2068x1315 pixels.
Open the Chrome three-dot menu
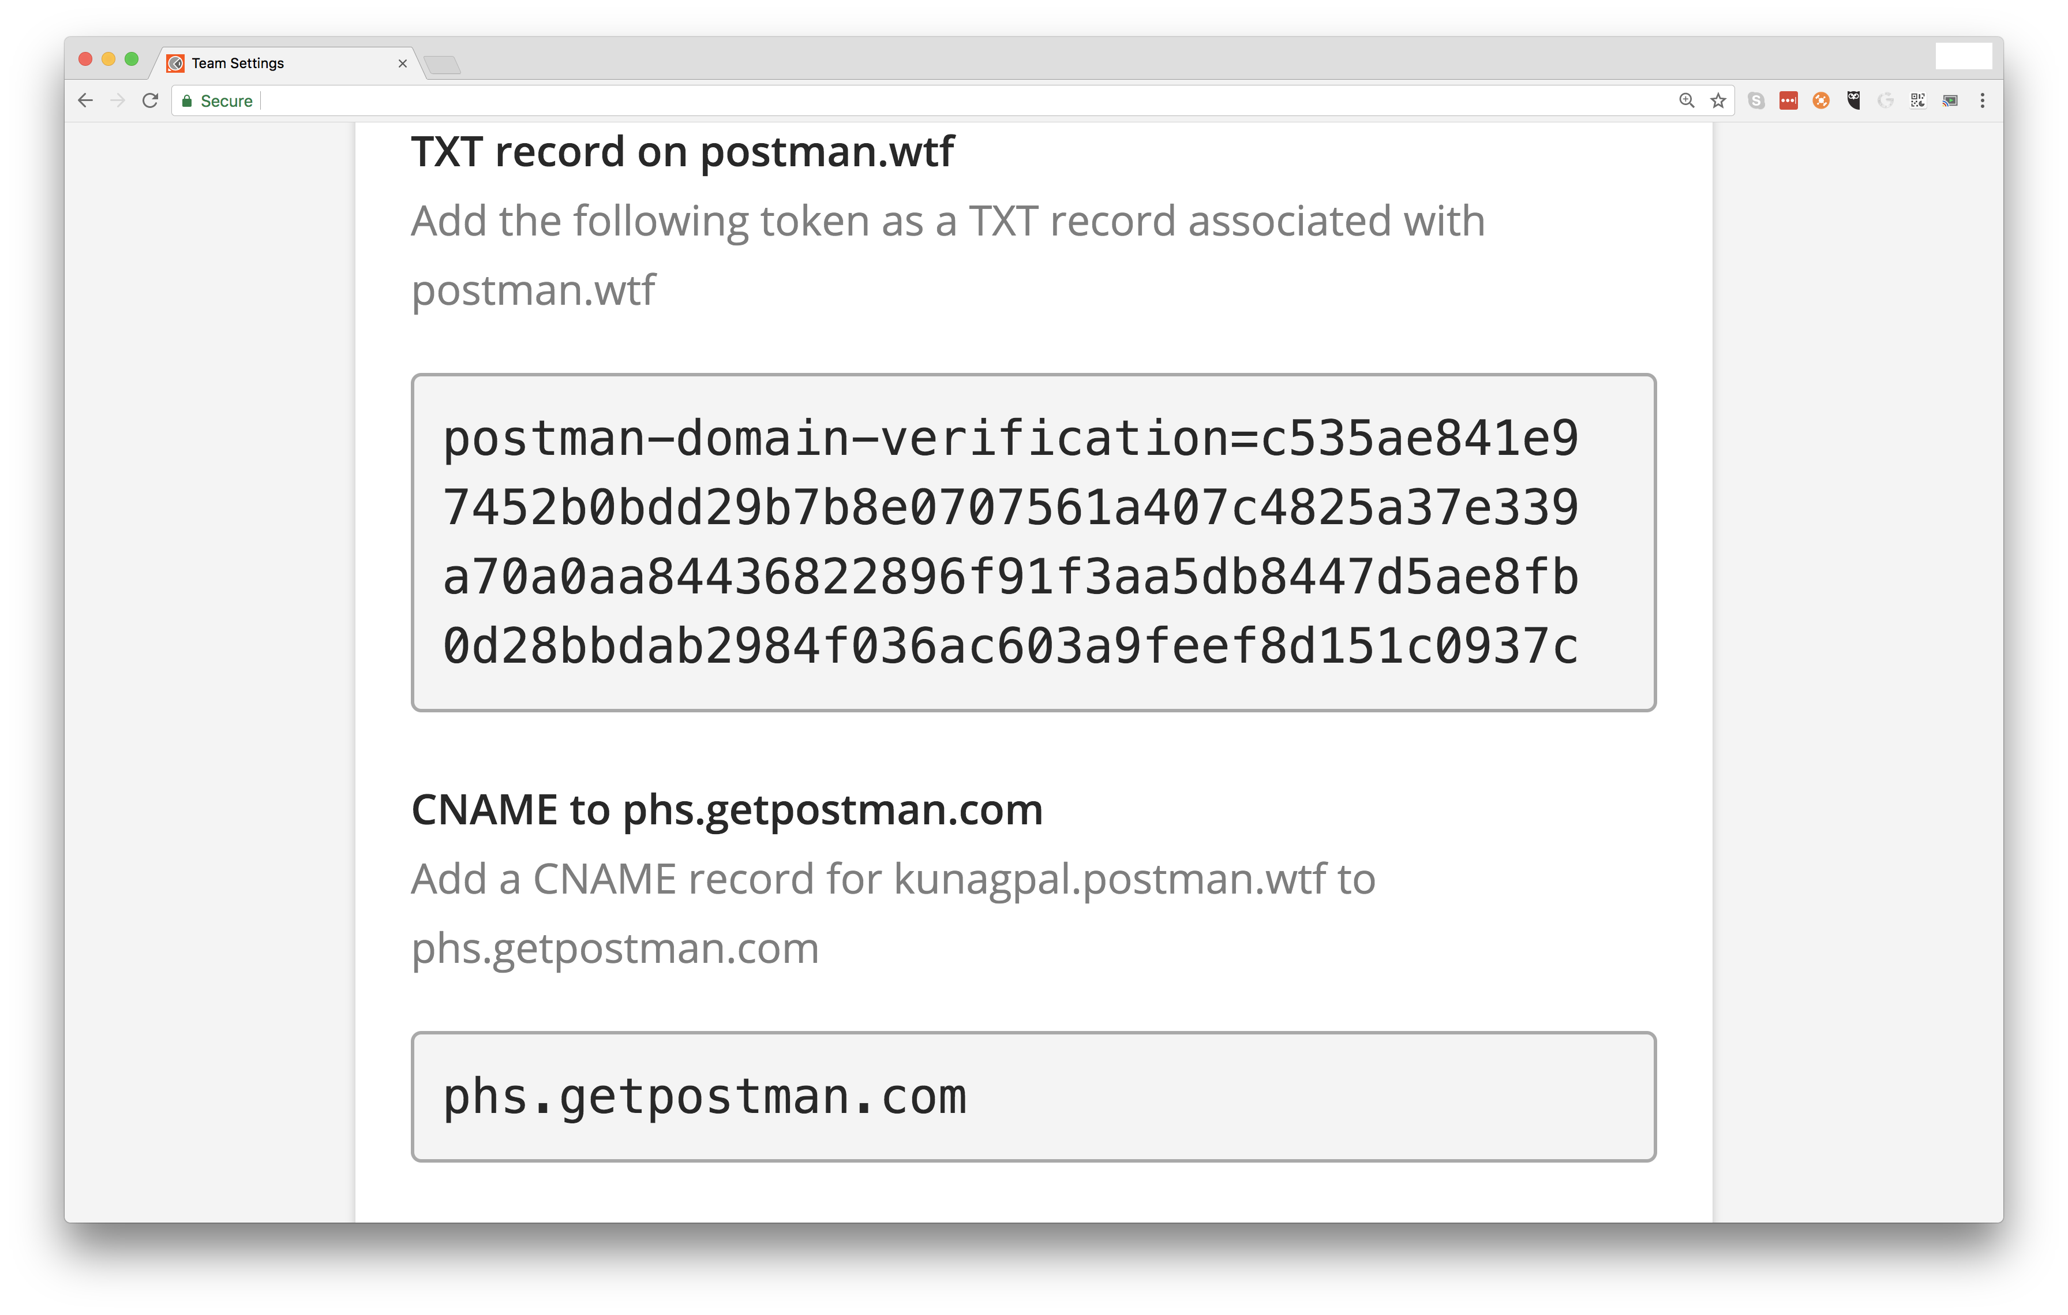tap(1982, 100)
